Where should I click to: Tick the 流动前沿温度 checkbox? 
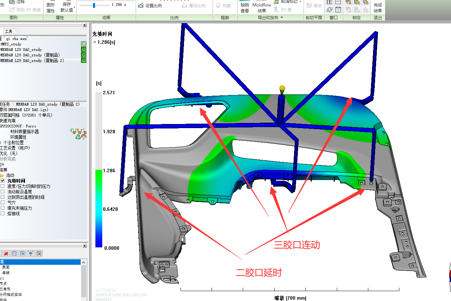pyautogui.click(x=3, y=192)
